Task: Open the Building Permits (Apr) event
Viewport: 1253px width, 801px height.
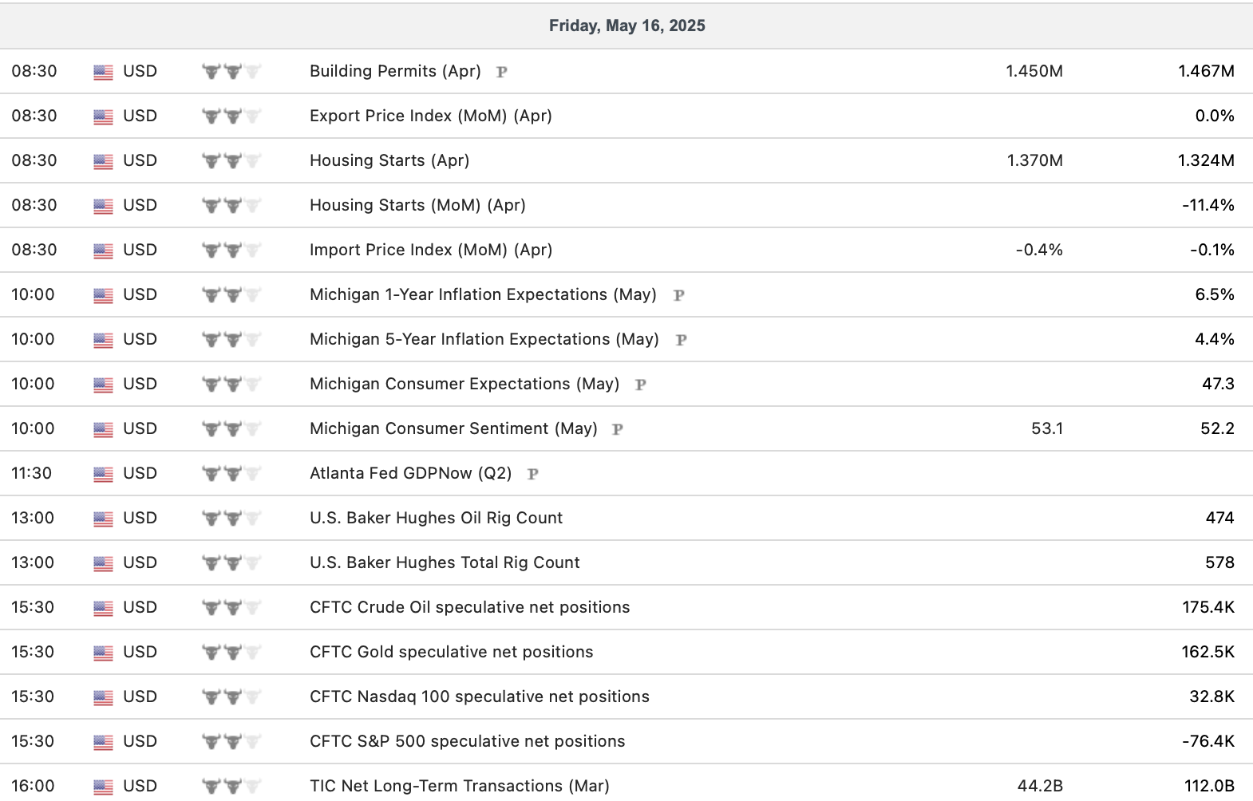Action: 395,71
